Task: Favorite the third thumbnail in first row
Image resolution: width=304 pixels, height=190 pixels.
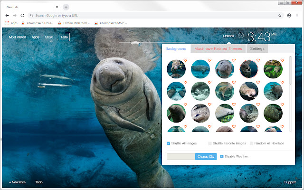Action: 234,60
